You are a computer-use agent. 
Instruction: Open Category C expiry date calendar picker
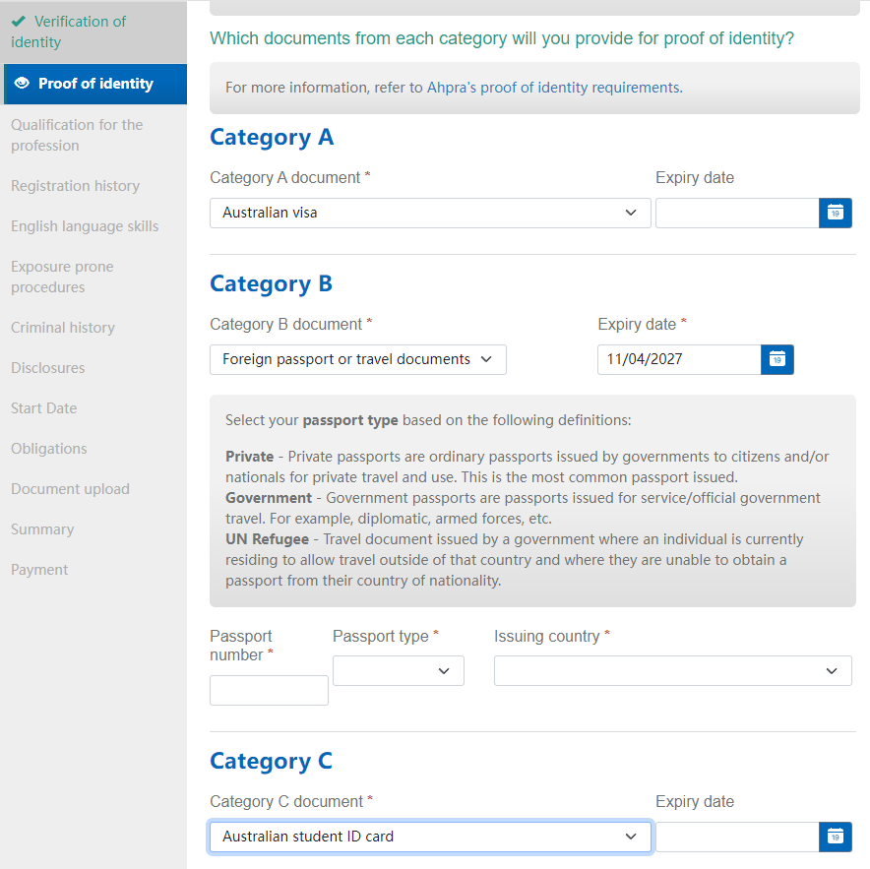835,837
